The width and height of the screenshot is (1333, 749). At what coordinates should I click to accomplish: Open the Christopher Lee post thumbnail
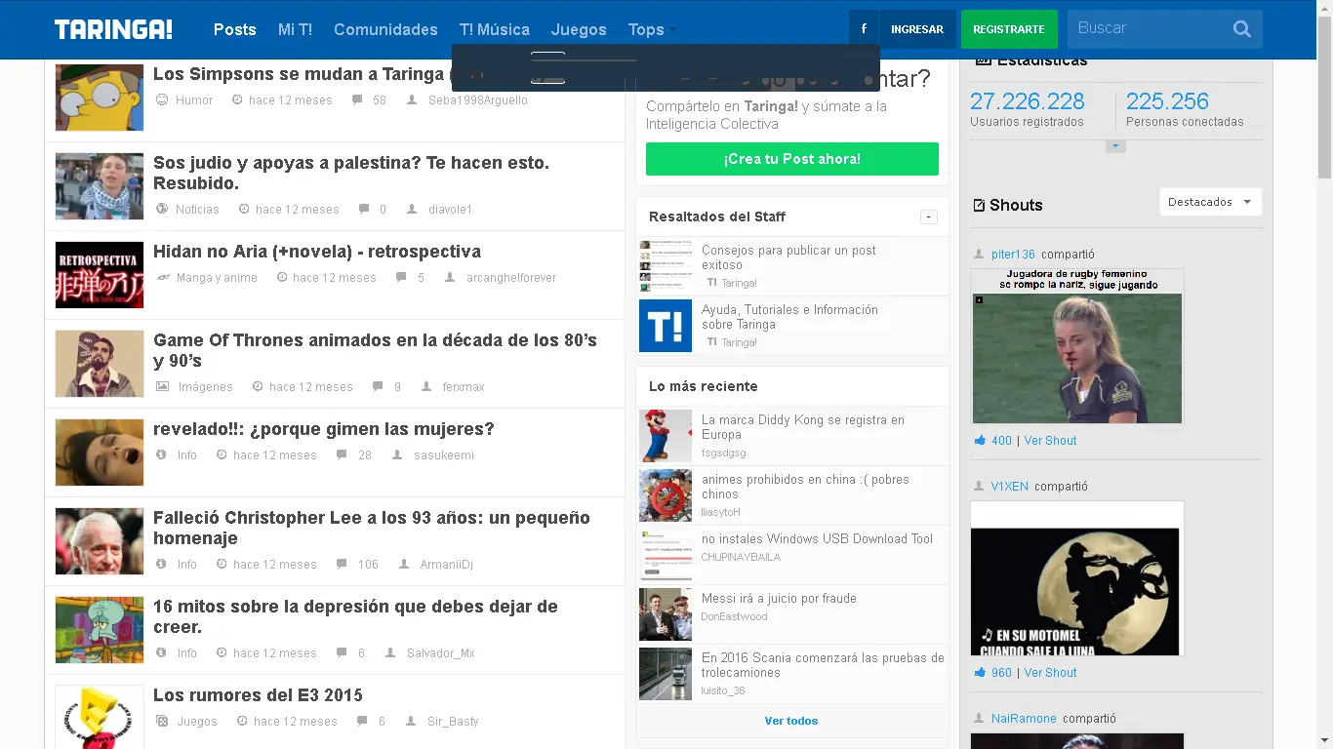pyautogui.click(x=100, y=541)
